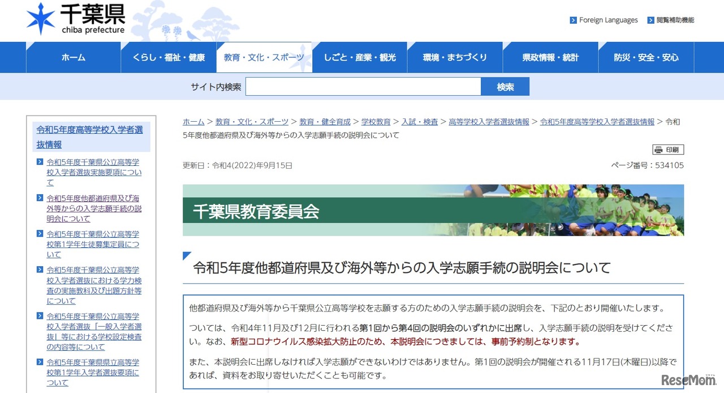Open sidebar heading 令和5年度高等学校入学者選抜情報
Image resolution: width=724 pixels, height=393 pixels.
click(91, 137)
